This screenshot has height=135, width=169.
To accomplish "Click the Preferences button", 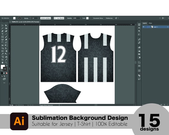I will pyautogui.click(x=109, y=18).
